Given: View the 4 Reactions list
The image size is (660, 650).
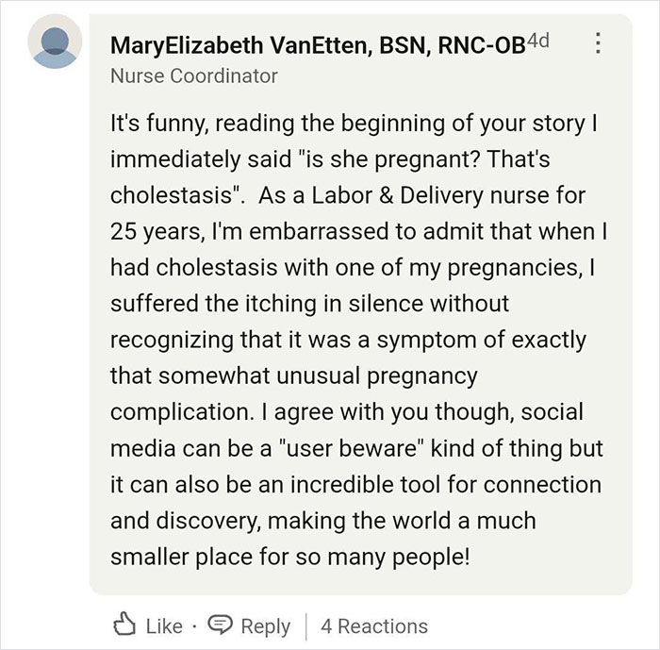Looking at the screenshot, I should click(373, 625).
